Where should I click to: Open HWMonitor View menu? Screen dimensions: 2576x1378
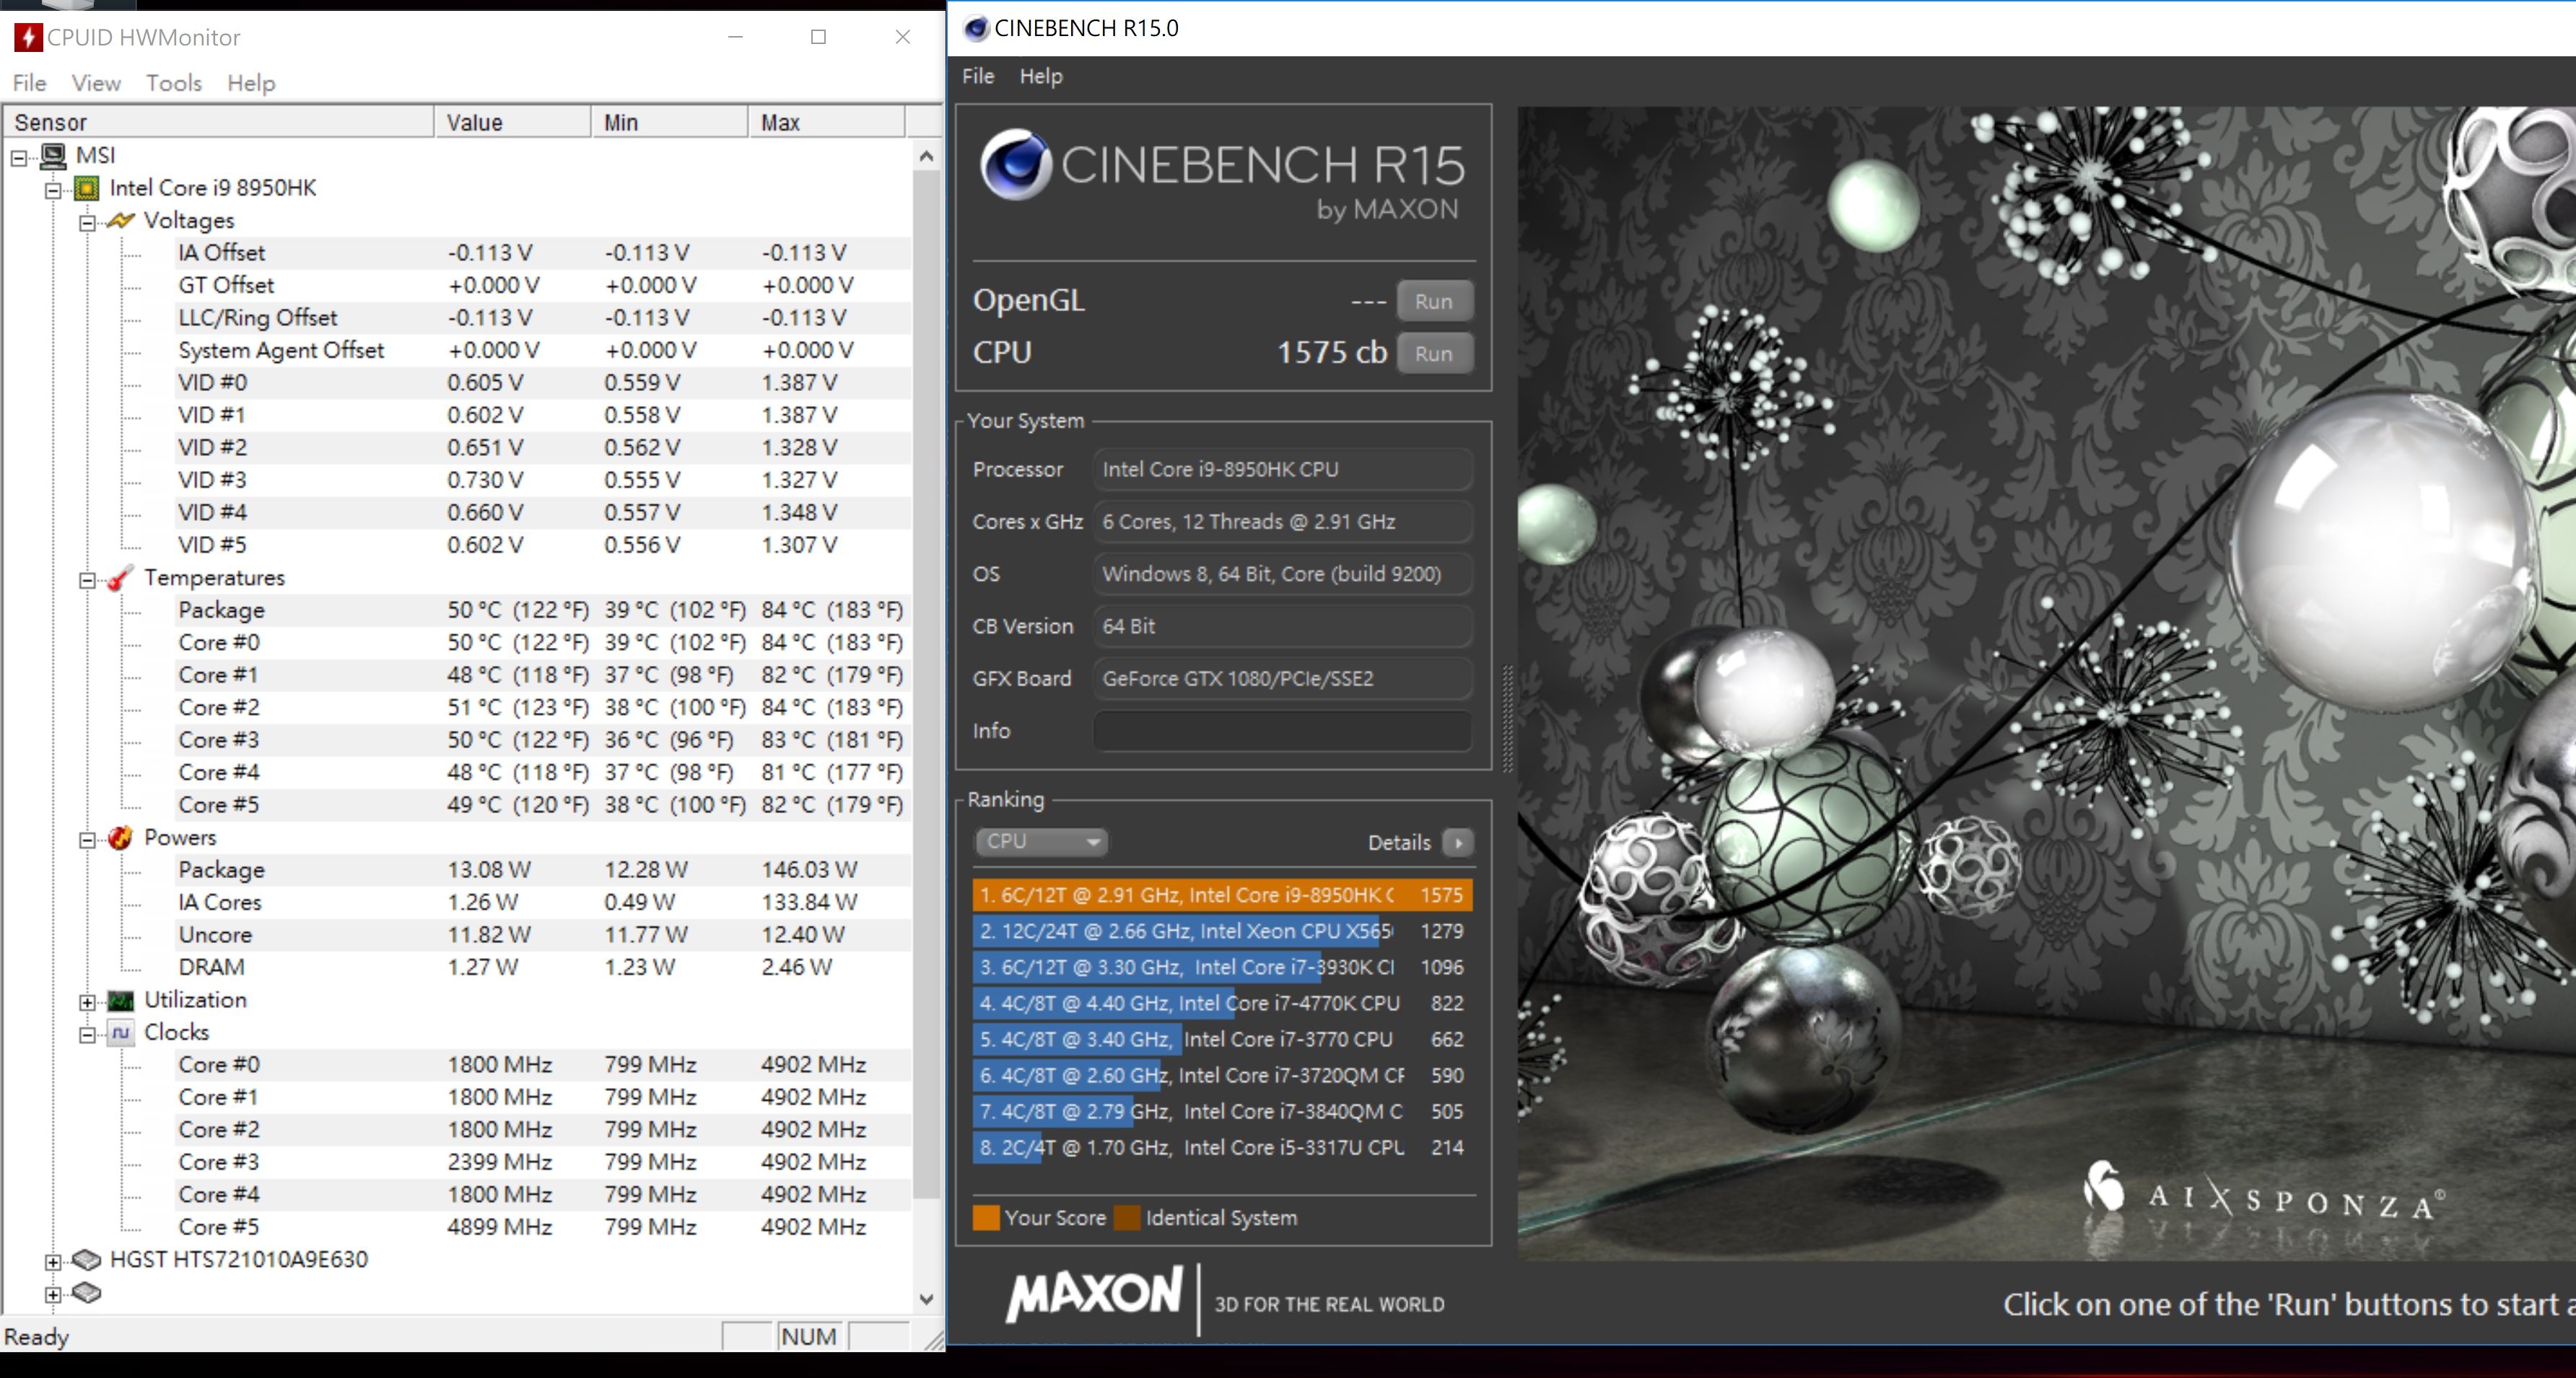(96, 83)
